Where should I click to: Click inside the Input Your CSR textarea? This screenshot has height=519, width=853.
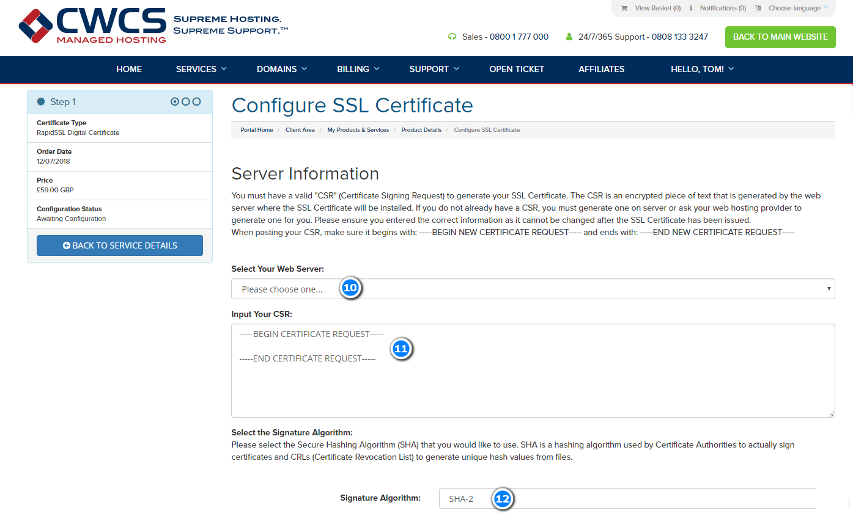pos(533,371)
